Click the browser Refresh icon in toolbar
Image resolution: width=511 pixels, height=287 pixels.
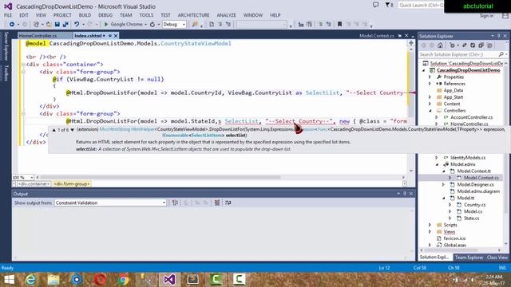pos(153,25)
